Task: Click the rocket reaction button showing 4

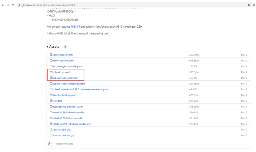Action: (50, 144)
